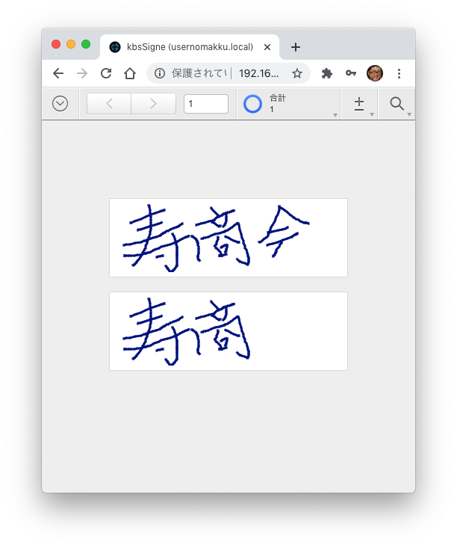Open the magnifier search menu
Screen dimensions: 457x548
397,104
